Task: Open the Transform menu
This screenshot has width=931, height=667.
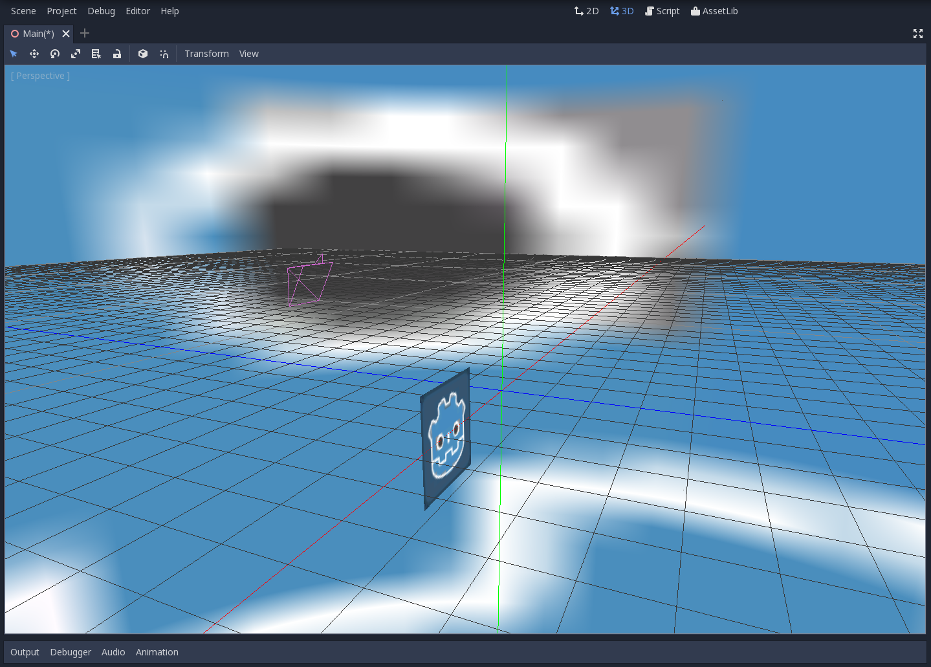Action: [x=206, y=54]
